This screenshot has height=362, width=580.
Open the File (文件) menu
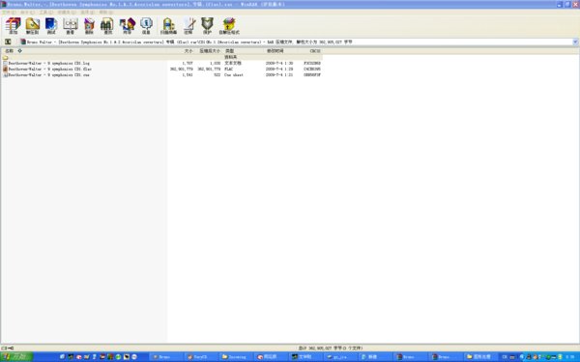click(x=9, y=13)
